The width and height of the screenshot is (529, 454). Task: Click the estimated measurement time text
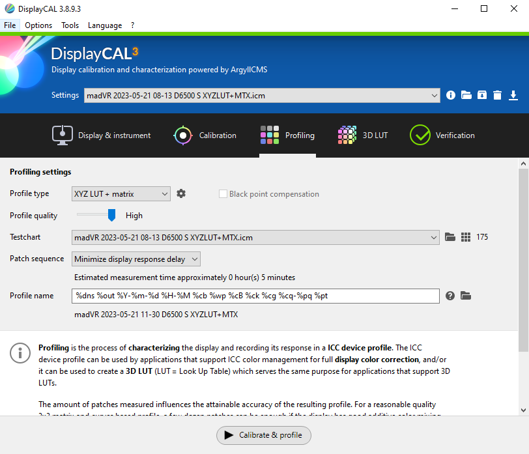pyautogui.click(x=184, y=277)
